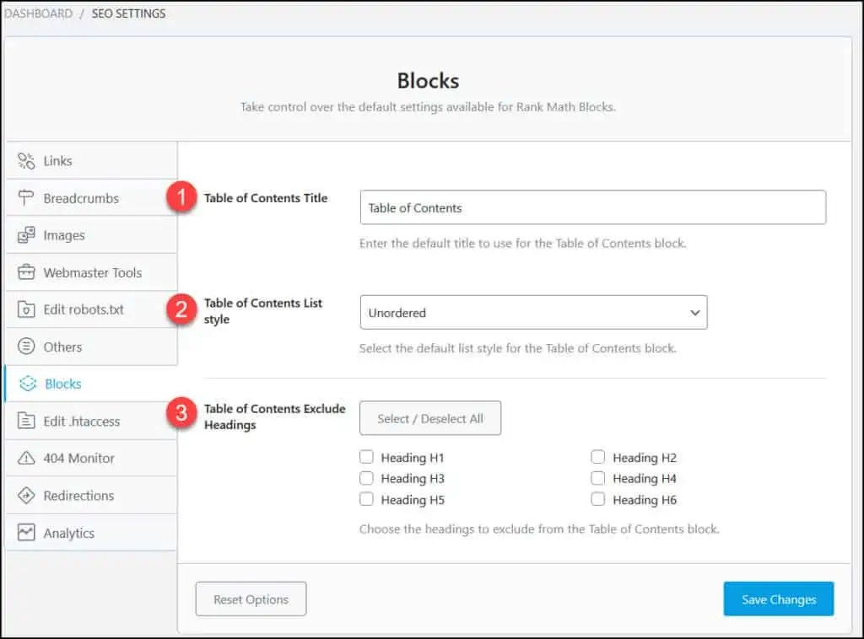Viewport: 864px width, 639px height.
Task: Toggle the Heading H6 checkbox
Action: click(598, 499)
